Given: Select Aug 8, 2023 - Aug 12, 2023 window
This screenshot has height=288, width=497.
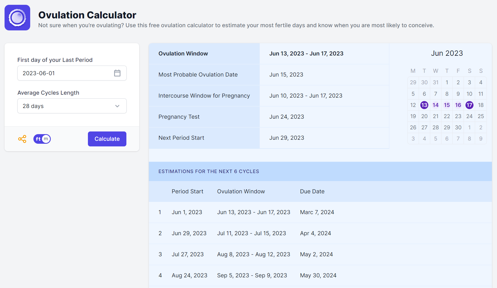Looking at the screenshot, I should click(x=254, y=254).
